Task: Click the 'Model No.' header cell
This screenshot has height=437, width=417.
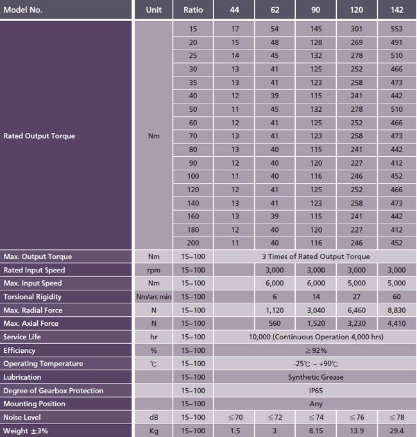Action: (x=65, y=10)
